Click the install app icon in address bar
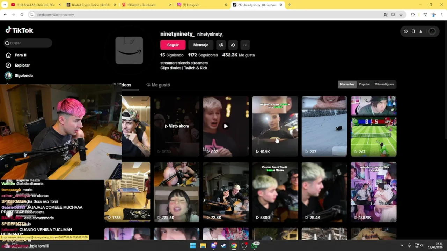The image size is (447, 251). 393,15
